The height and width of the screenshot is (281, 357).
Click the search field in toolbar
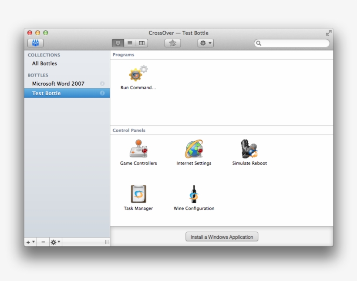click(294, 43)
